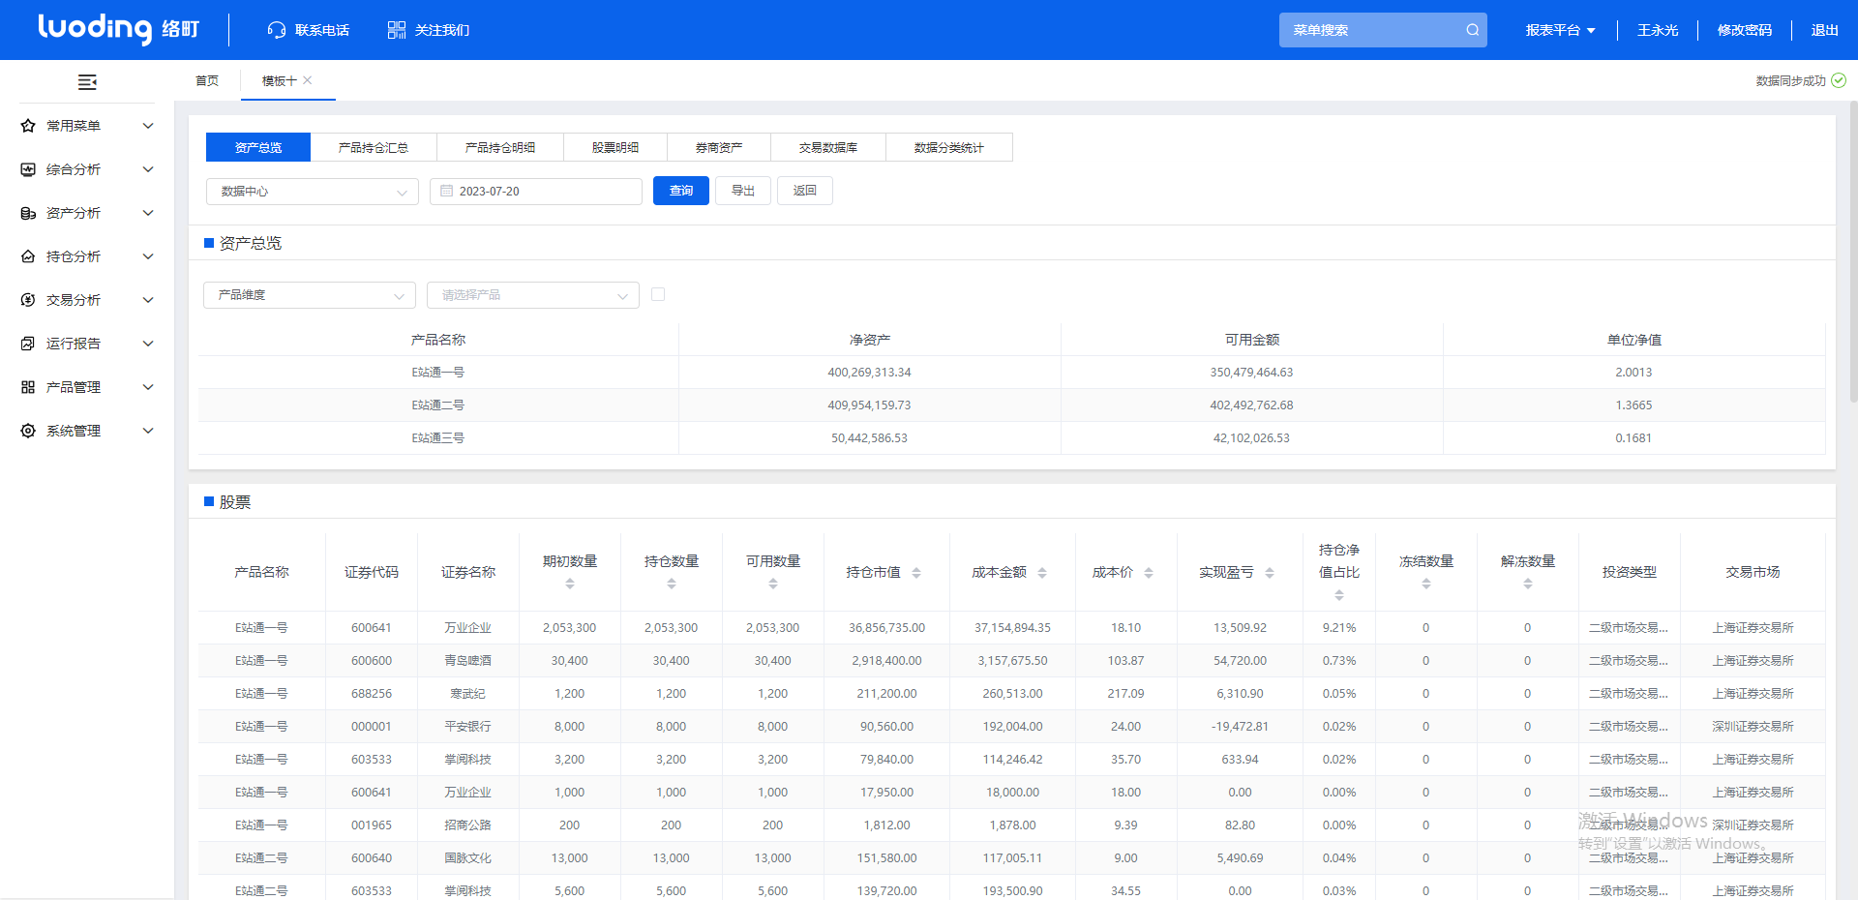Select the 资产总览 tab

click(258, 147)
